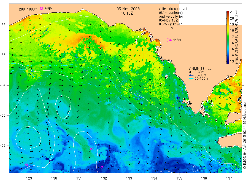Click the cyan isobath line legend sample
This screenshot has width=248, height=182.
(x=23, y=12)
